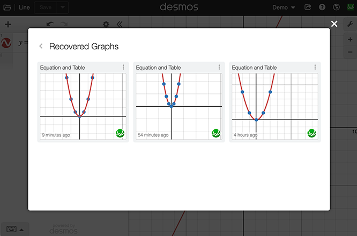Viewport: 357px width, 236px height.
Task: Click the green Desmos badge on the 4-hours-ago graph
Action: pyautogui.click(x=312, y=133)
